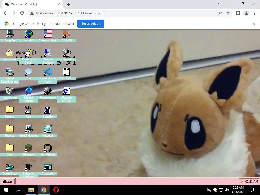Open the Virtual Machine shortcut

coord(28,129)
